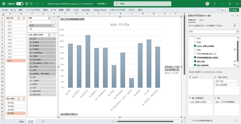Toggle multi-select on 性別 slicer

[x=49, y=18]
